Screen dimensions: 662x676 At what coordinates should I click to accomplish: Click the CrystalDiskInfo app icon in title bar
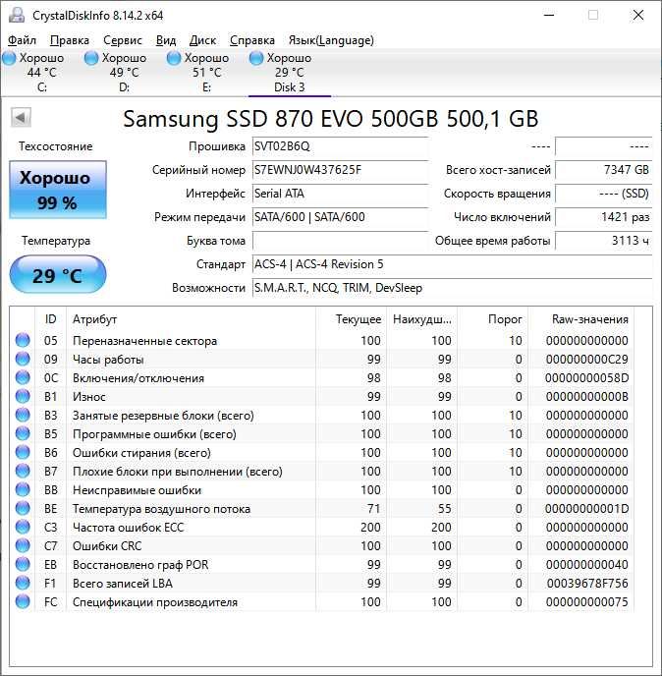click(x=17, y=15)
